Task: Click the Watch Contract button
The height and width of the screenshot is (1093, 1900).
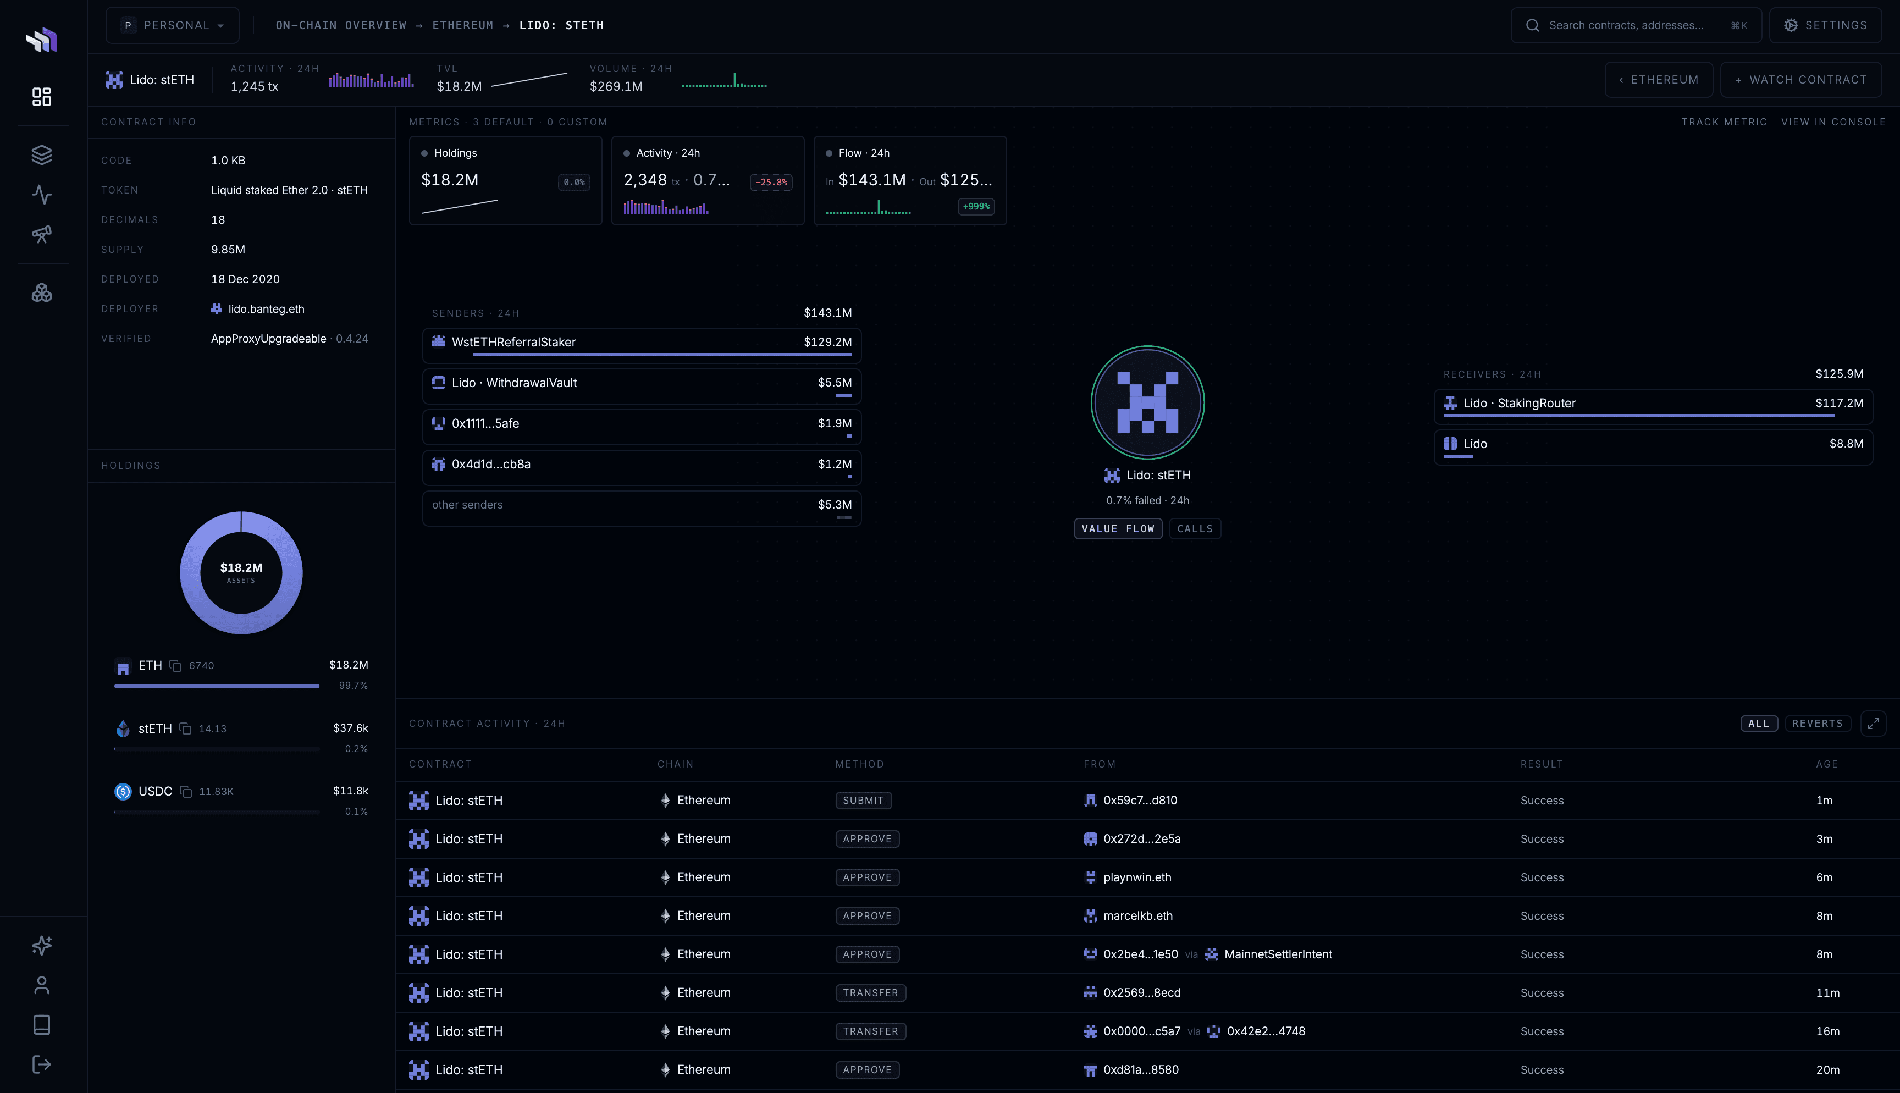Action: pos(1801,80)
